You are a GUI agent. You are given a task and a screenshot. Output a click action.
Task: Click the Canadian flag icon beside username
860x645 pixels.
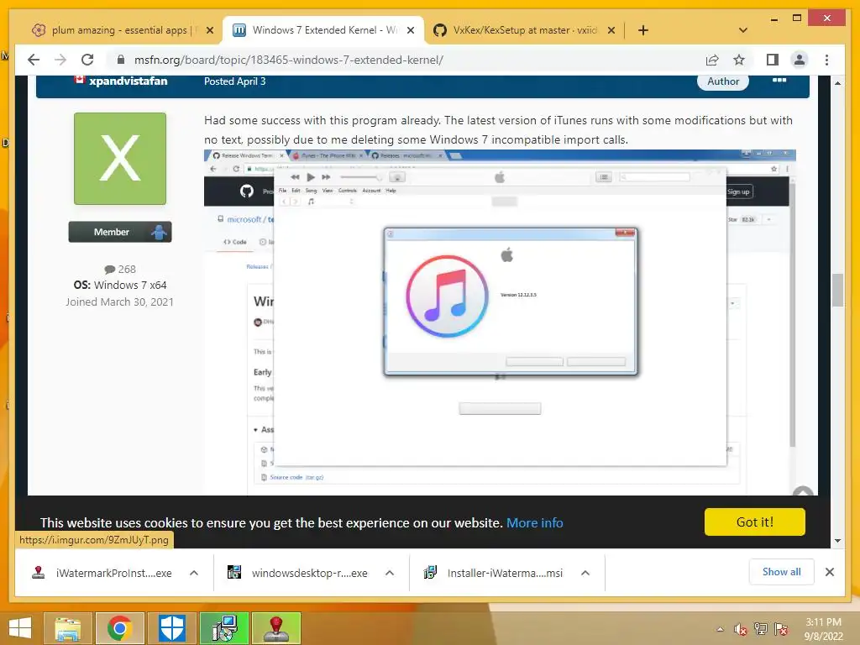point(80,80)
